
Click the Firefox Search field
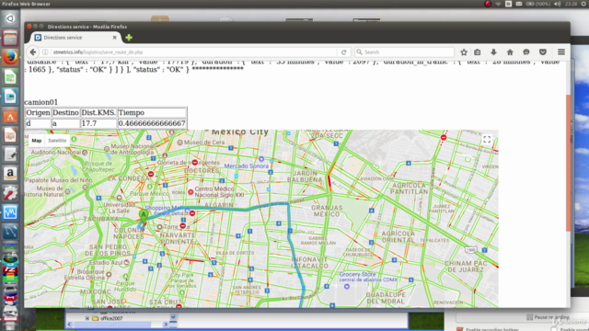[x=405, y=52]
